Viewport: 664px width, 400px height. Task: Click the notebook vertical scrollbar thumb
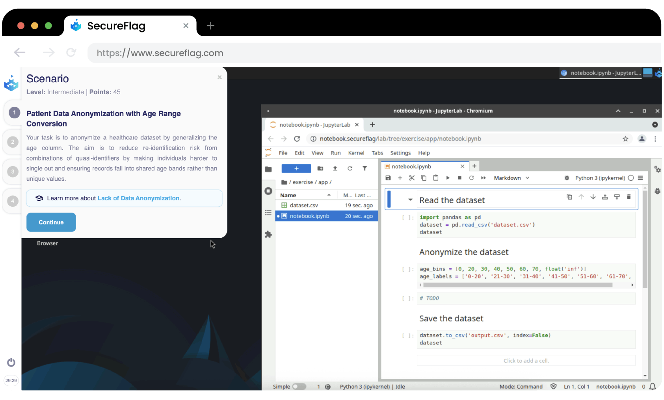[x=645, y=239]
